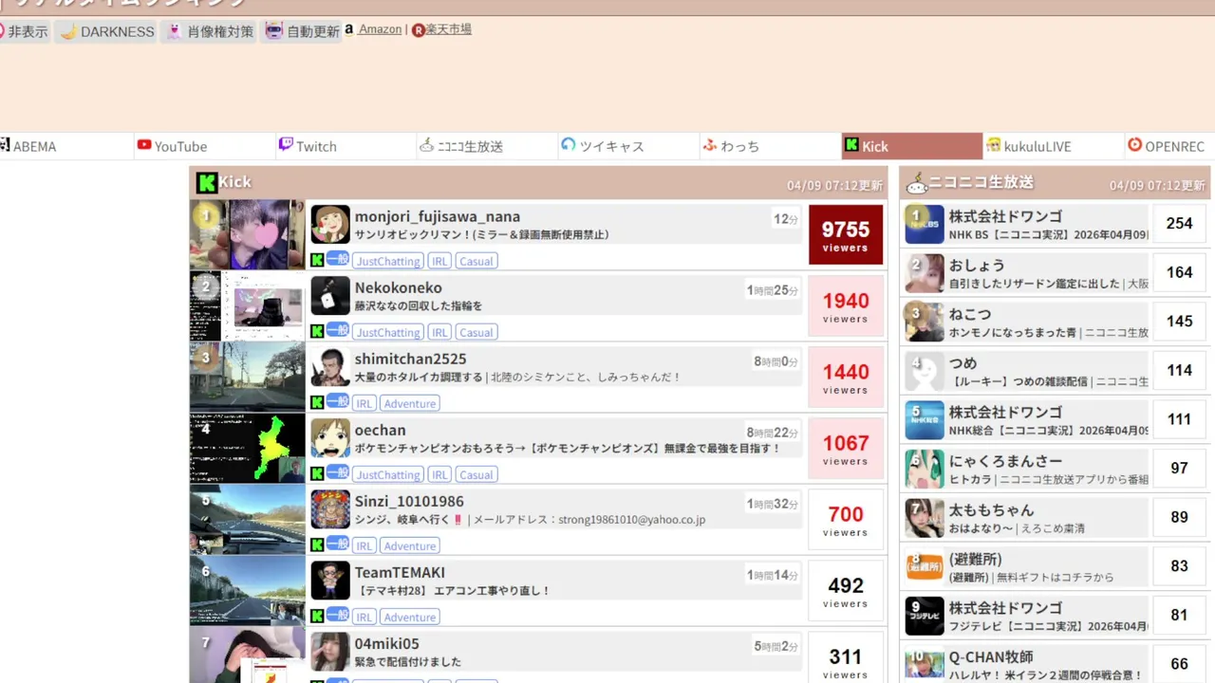The image size is (1215, 683).
Task: Switch to the わっち tab
Action: 770,146
